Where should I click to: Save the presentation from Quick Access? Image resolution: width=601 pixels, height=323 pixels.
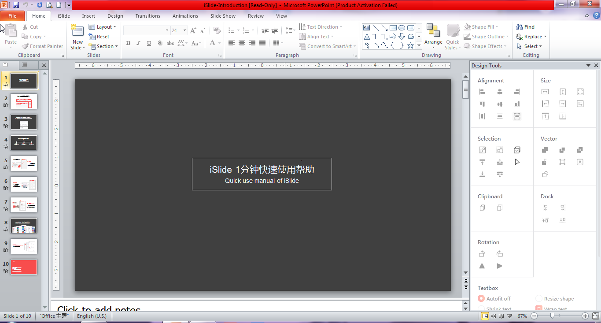tap(16, 5)
